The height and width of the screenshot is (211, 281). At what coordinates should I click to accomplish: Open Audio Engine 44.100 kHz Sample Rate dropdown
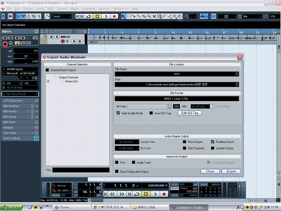pyautogui.click(x=127, y=142)
